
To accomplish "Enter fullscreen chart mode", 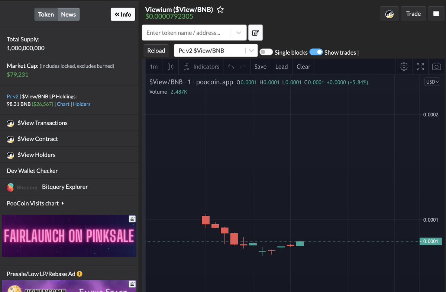I will 420,67.
